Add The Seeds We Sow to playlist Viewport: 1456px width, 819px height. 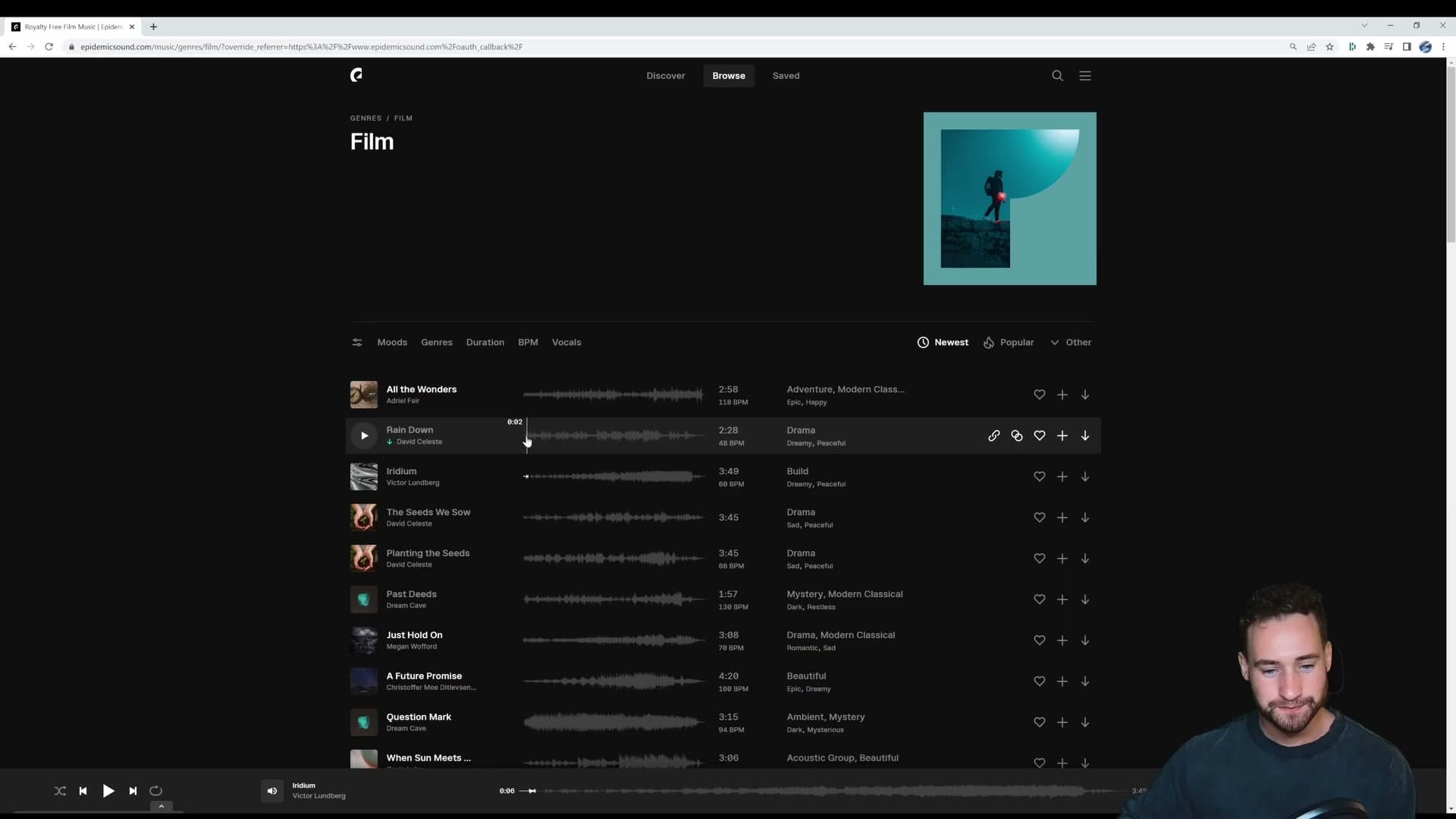click(x=1062, y=517)
